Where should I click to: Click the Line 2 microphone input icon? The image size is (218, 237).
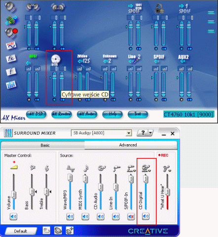pos(134,59)
